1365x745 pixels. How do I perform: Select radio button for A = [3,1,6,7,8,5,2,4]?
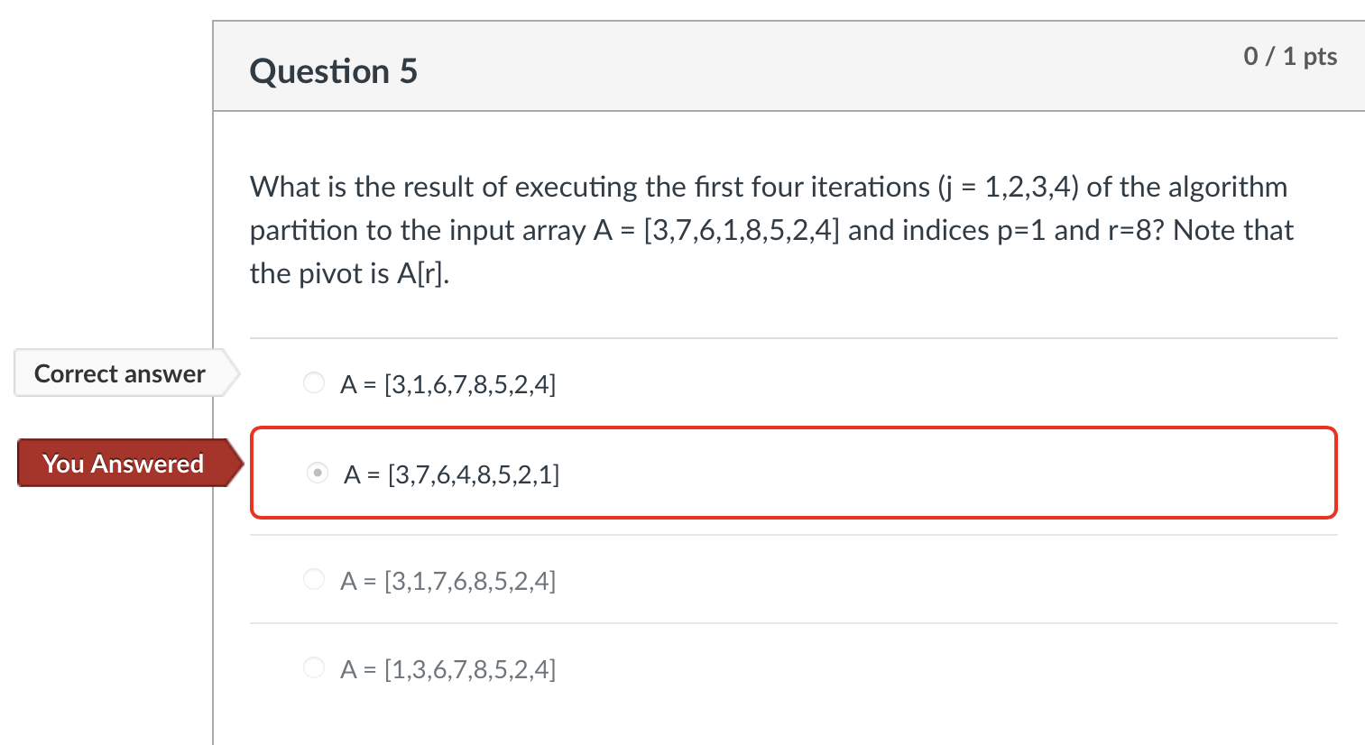point(314,382)
